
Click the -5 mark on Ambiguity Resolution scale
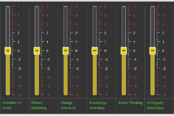(164, 95)
